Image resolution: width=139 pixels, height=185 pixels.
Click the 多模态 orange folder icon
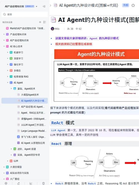11,70
